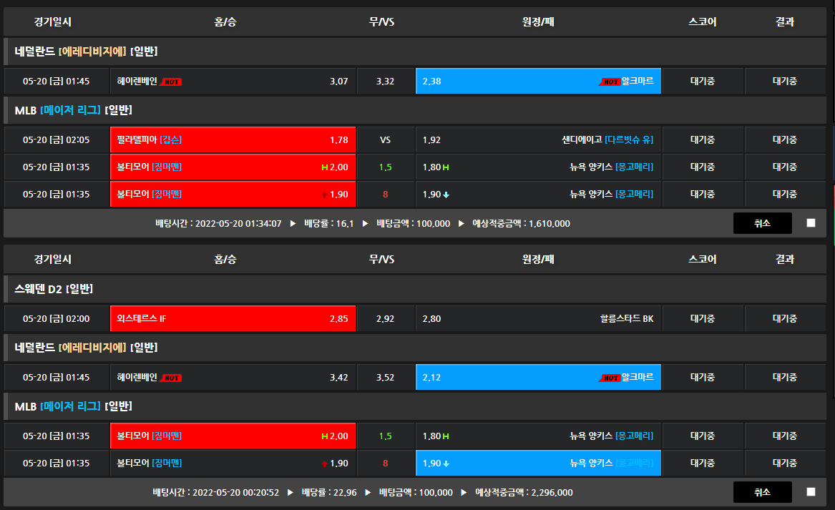Click red up arrow in first slip's 볼티모어 1.90 row
835x510 pixels.
tap(324, 195)
